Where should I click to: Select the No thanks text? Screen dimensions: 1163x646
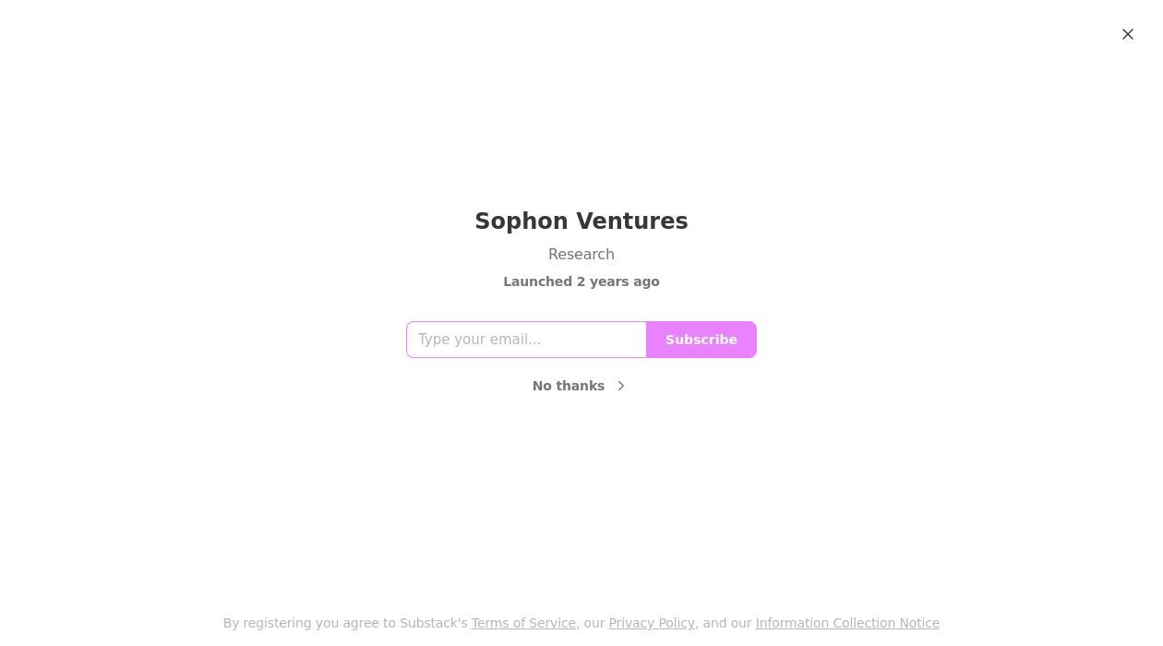coord(569,386)
